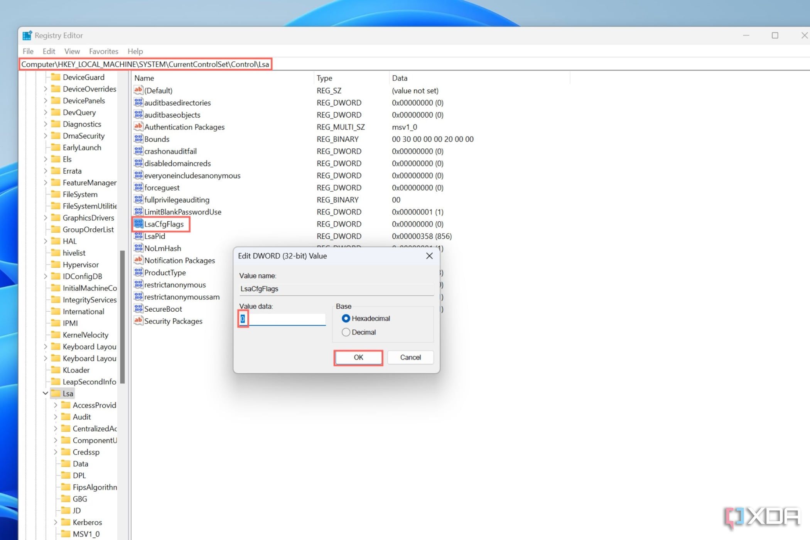Open the Edit menu

pos(47,51)
